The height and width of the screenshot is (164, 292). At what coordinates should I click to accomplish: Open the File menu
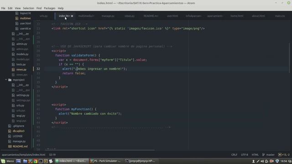[x=3, y=8]
